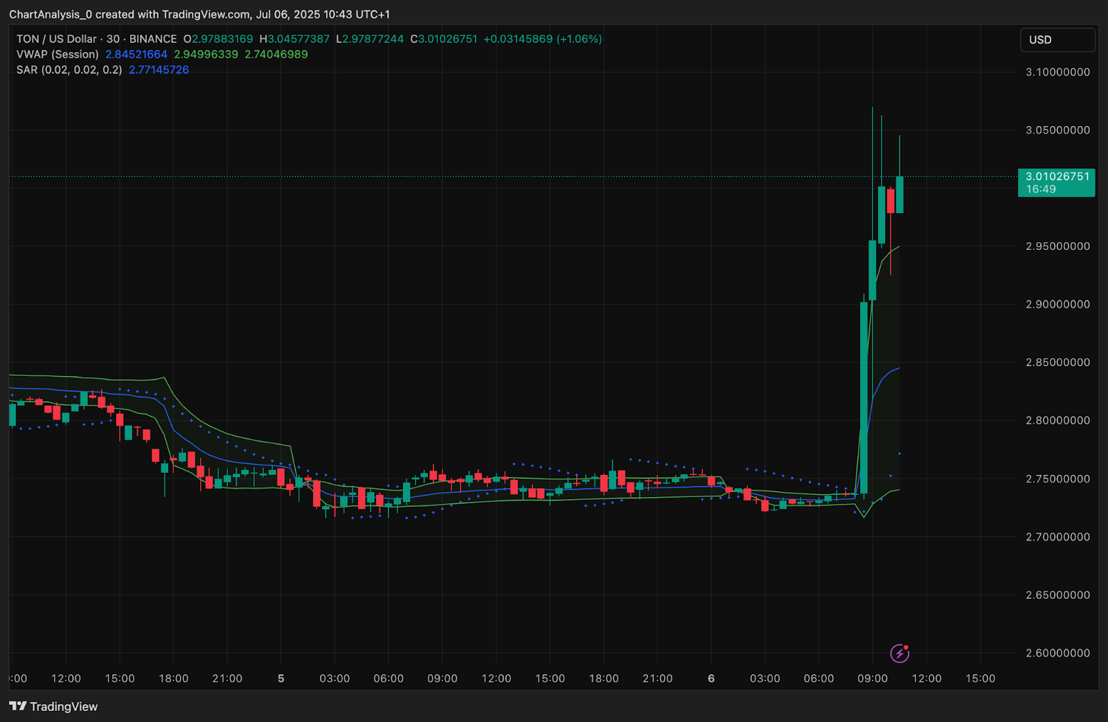This screenshot has width=1108, height=722.
Task: Select the SAR (0.02, 0.02, 0.2) indicator
Action: pyautogui.click(x=69, y=69)
